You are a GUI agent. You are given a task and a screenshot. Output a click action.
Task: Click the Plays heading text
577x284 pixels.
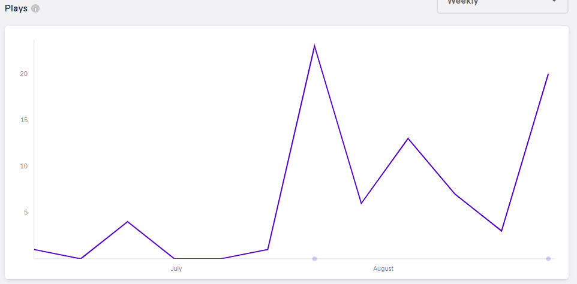pos(16,9)
